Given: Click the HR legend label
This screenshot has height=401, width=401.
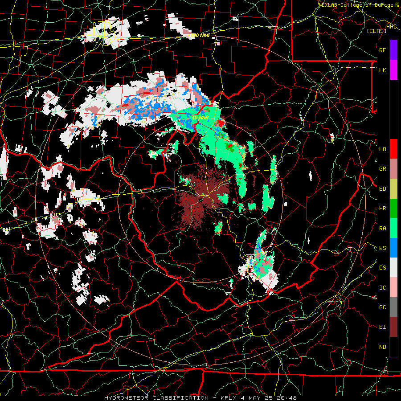Looking at the screenshot, I should [x=383, y=209].
